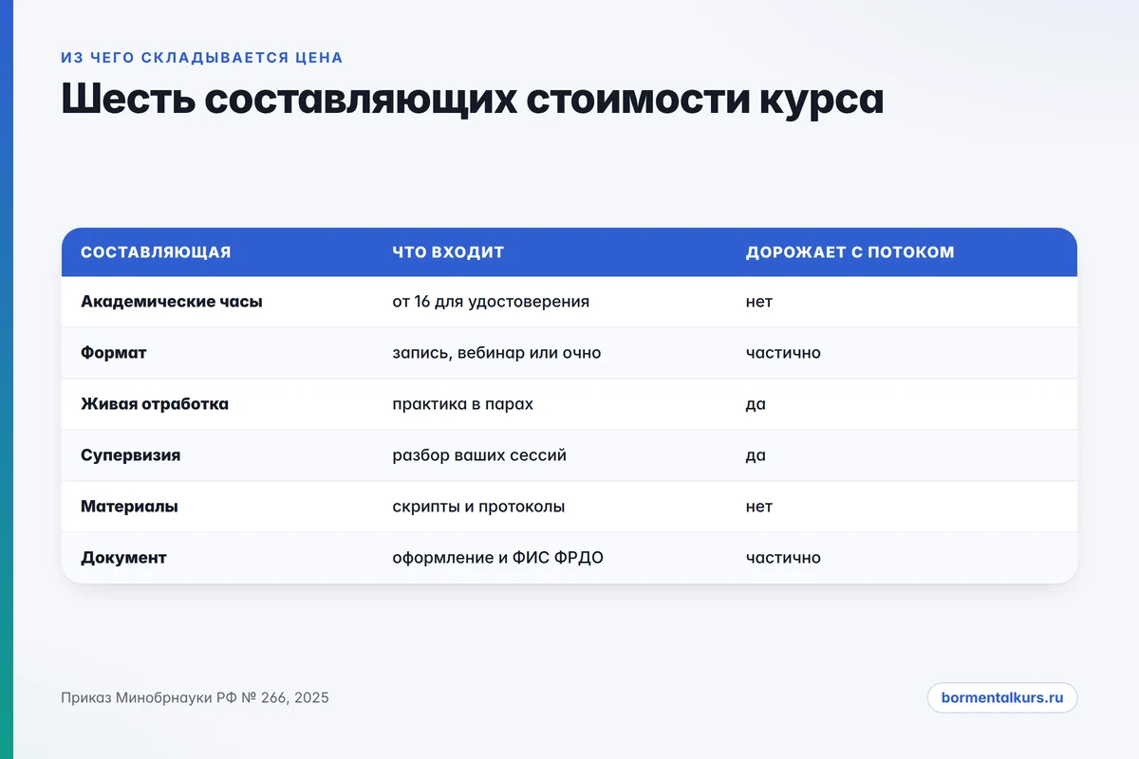Click the 'разбор ваших сессий' cell
This screenshot has width=1139, height=759.
[479, 455]
